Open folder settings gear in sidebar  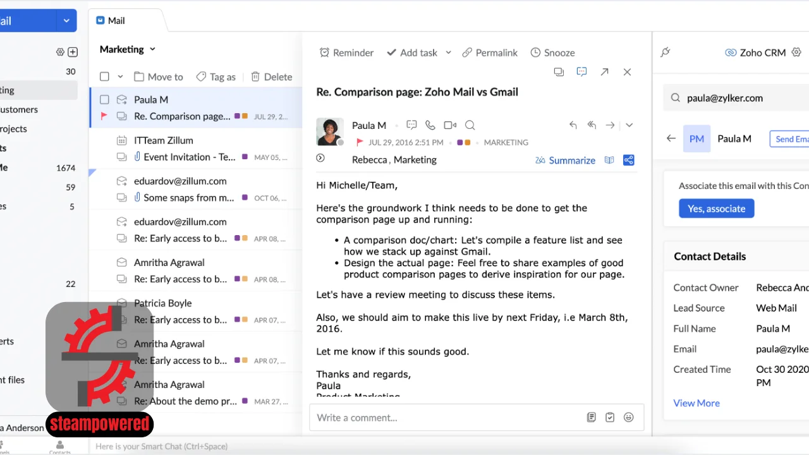pyautogui.click(x=60, y=52)
